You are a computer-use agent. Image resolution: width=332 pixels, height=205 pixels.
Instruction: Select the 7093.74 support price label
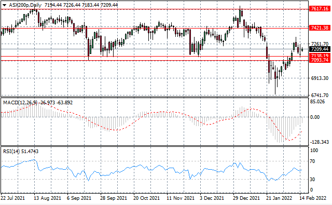(x=320, y=60)
